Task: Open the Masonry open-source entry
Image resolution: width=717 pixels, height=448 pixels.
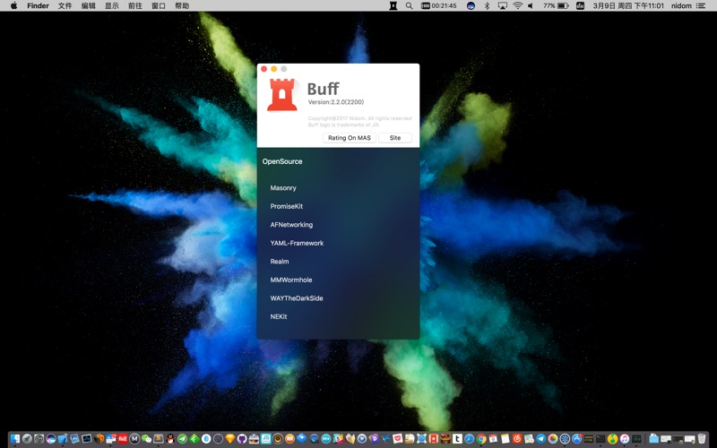Action: pos(283,188)
